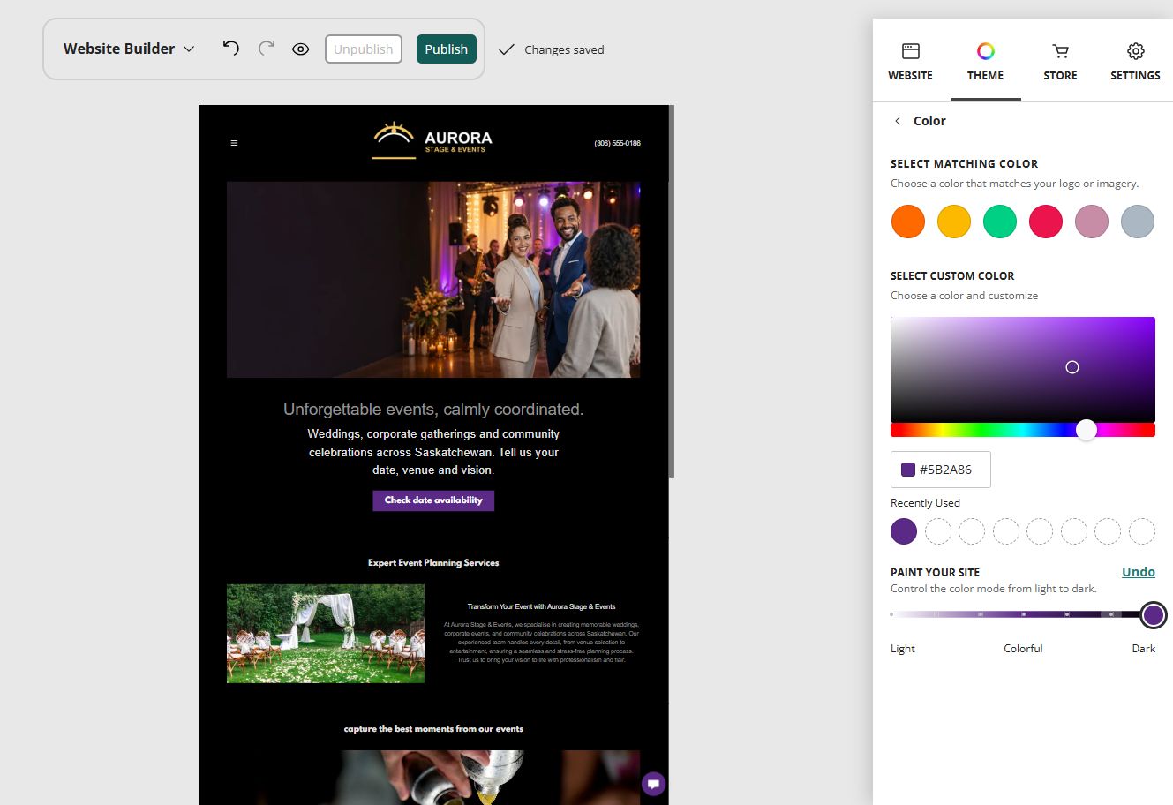Click the Weddings, corporate gatherings paragraph
This screenshot has width=1173, height=805.
click(x=433, y=452)
